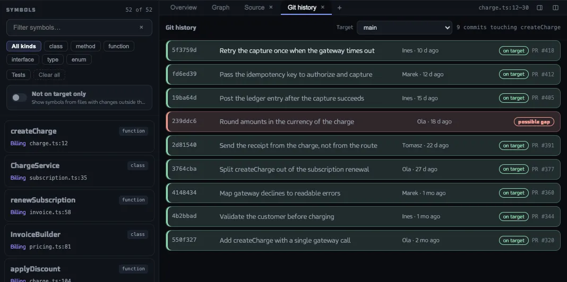Click author text 'Tomasz · 22 d ago'
Viewport: 567px width, 282px height.
(425, 146)
